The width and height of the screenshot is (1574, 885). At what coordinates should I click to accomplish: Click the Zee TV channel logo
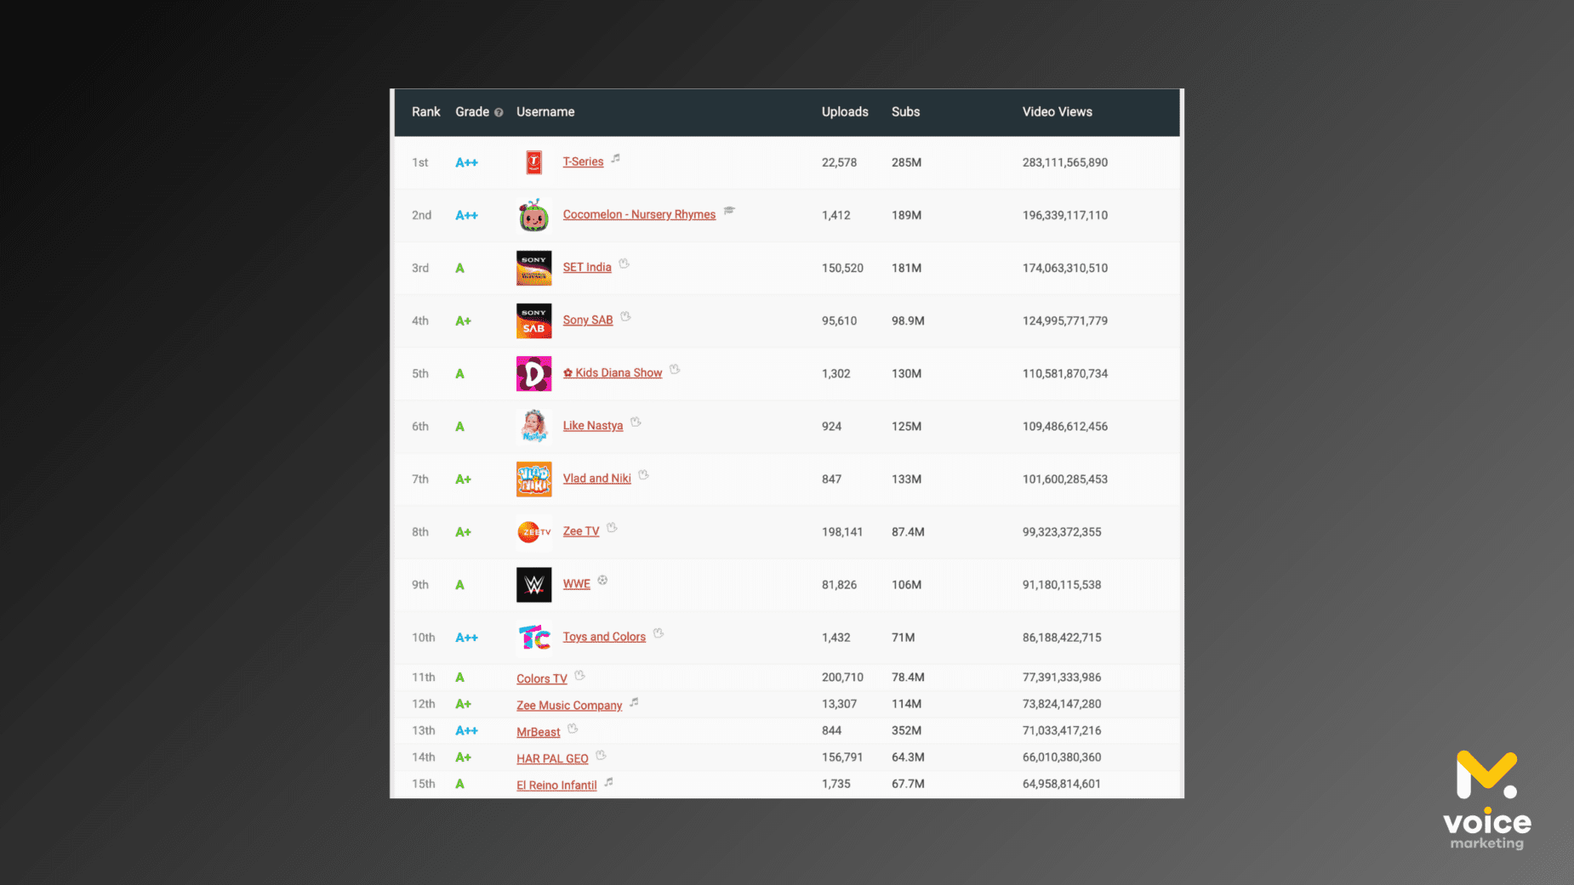[533, 532]
